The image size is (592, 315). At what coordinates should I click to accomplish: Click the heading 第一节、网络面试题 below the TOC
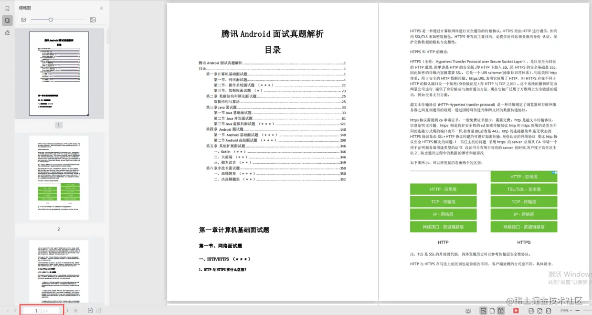click(220, 246)
